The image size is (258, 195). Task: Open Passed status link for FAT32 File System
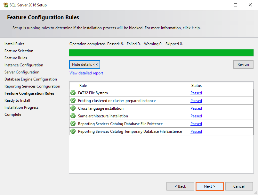pos(196,93)
